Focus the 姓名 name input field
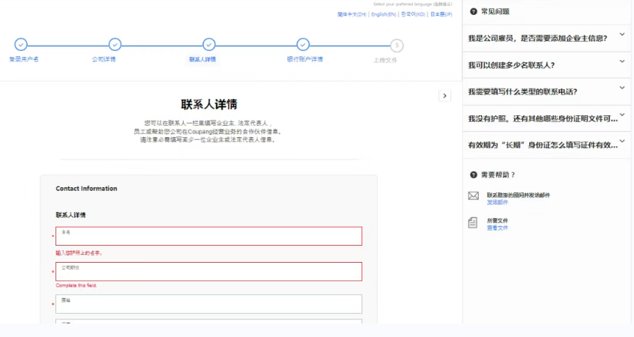This screenshot has height=337, width=634. click(x=208, y=236)
